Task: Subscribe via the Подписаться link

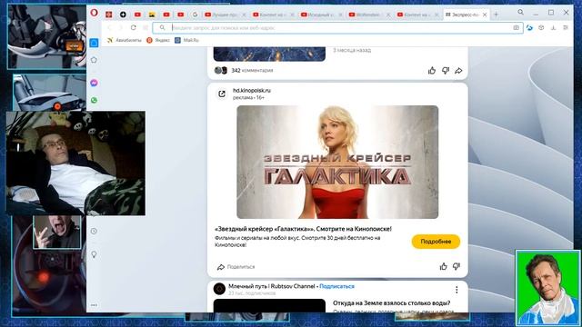Action: (336, 286)
